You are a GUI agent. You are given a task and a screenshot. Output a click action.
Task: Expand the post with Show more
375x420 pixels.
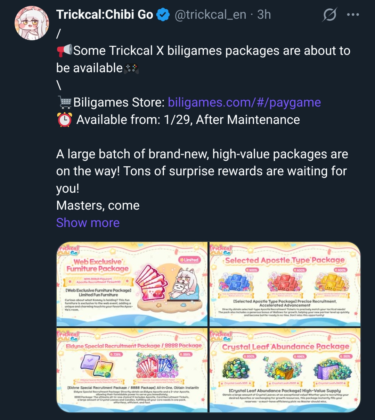pyautogui.click(x=88, y=222)
